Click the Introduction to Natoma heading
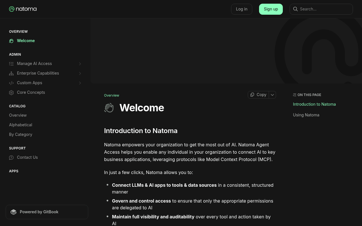The width and height of the screenshot is (362, 226). [x=141, y=131]
